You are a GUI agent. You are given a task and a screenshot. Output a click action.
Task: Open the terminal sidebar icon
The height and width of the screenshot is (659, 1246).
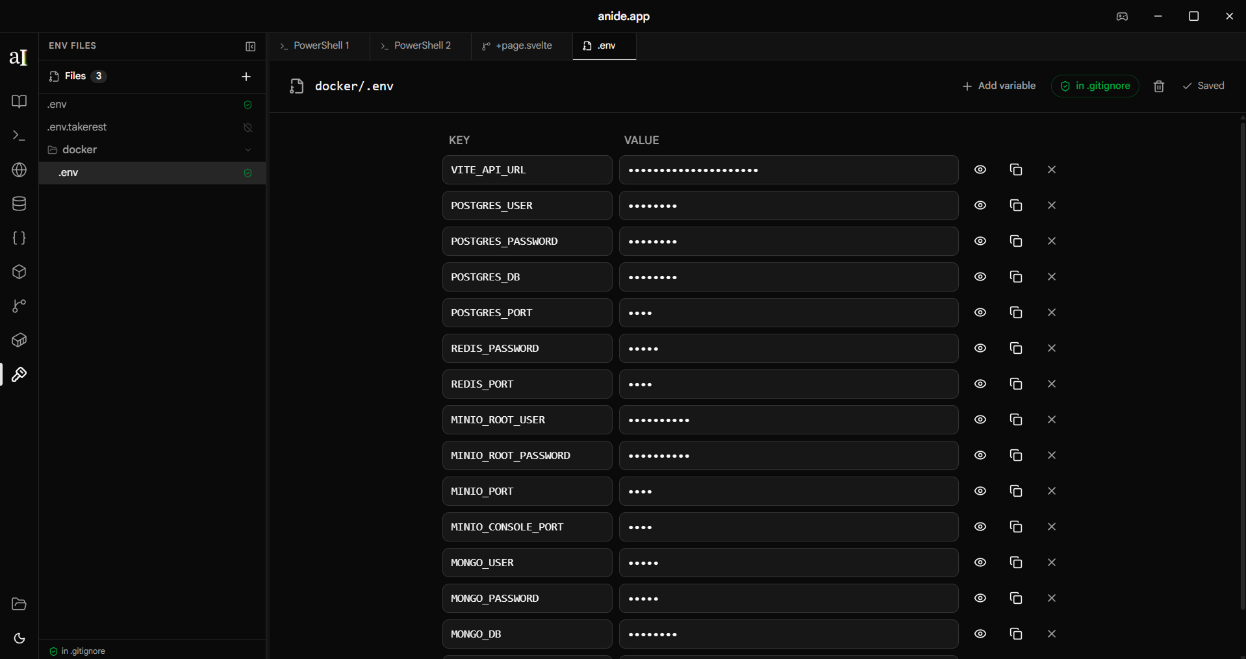(19, 136)
